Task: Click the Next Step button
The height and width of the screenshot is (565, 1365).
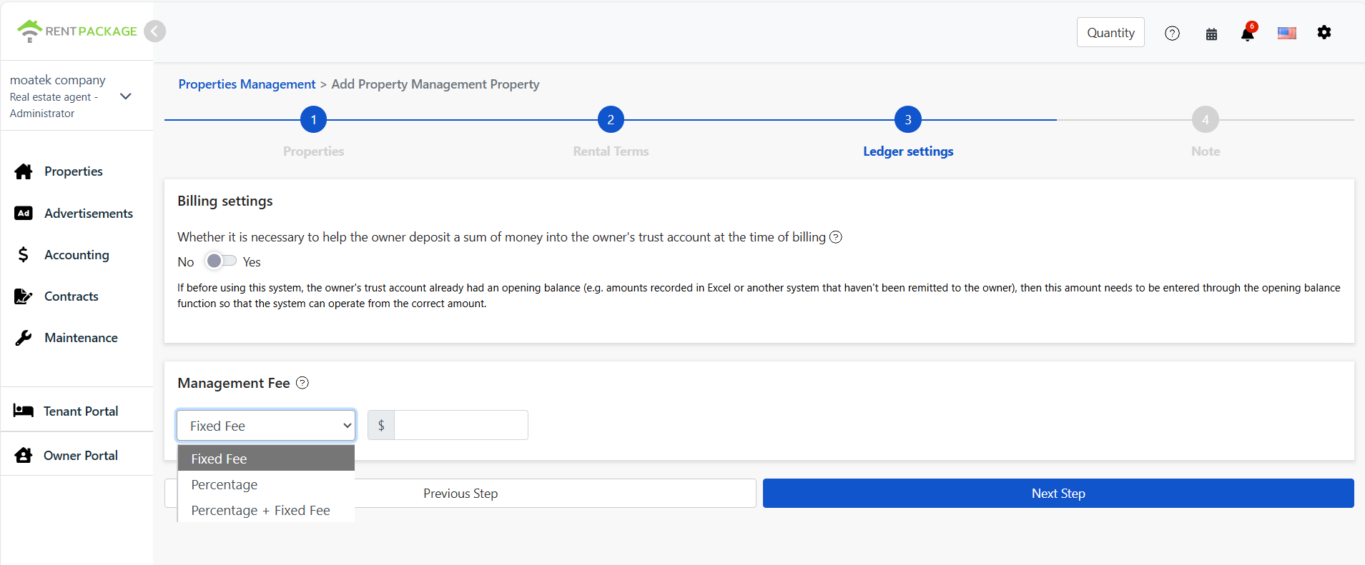Action: tap(1058, 494)
